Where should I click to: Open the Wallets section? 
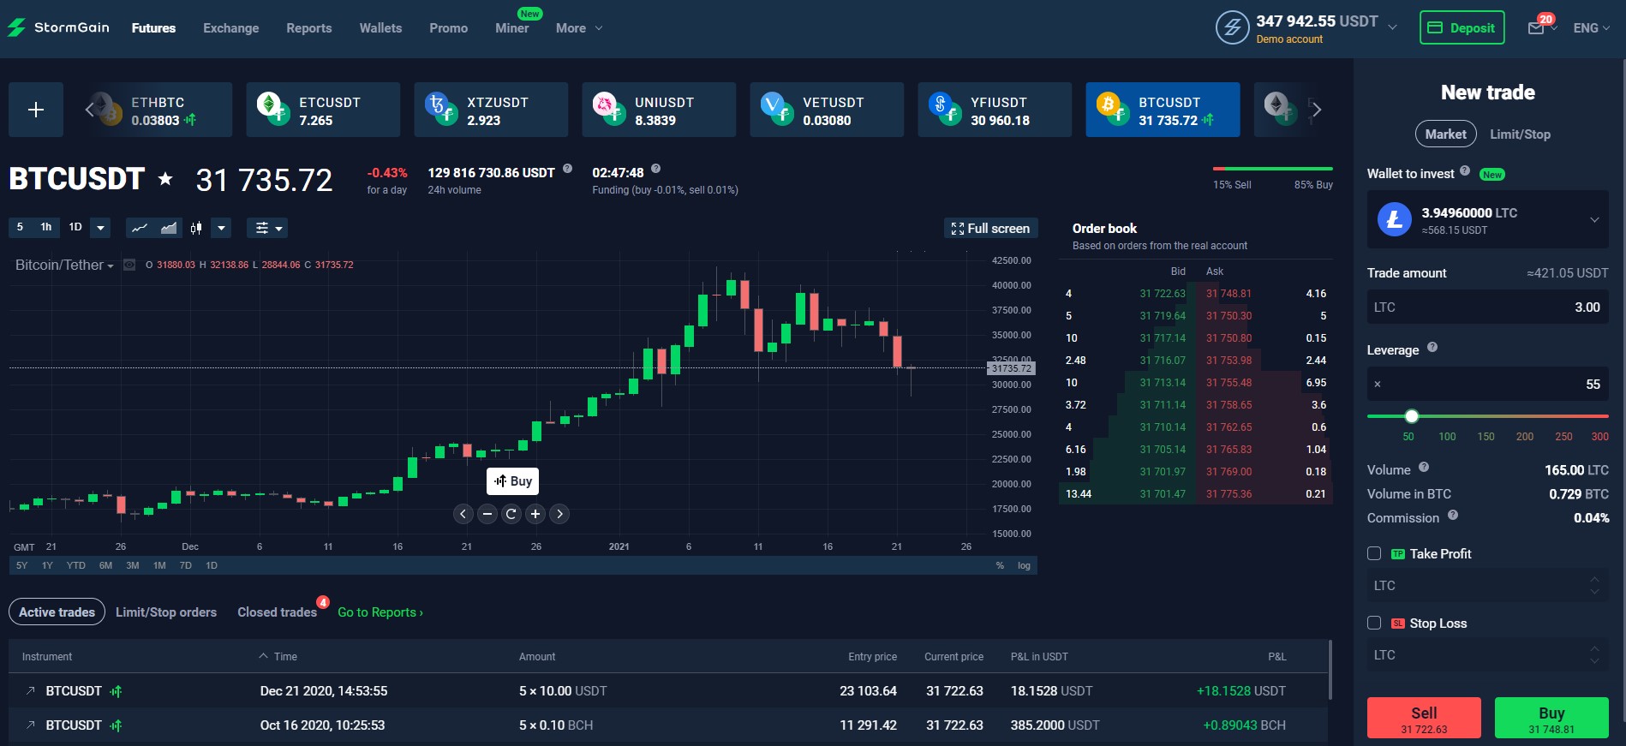click(x=380, y=28)
